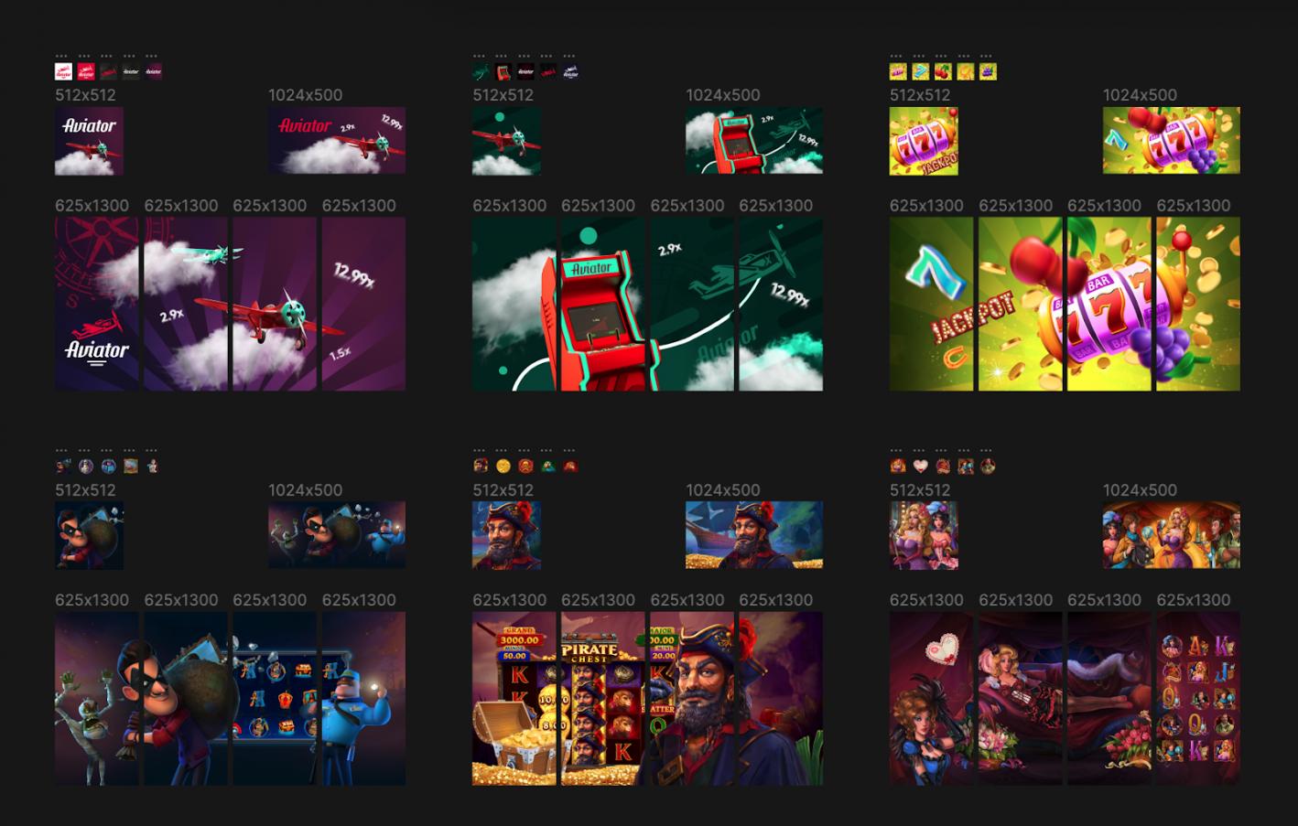The width and height of the screenshot is (1298, 826).
Task: Select the tall screenshot with grapes and lever
Action: (x=1198, y=304)
